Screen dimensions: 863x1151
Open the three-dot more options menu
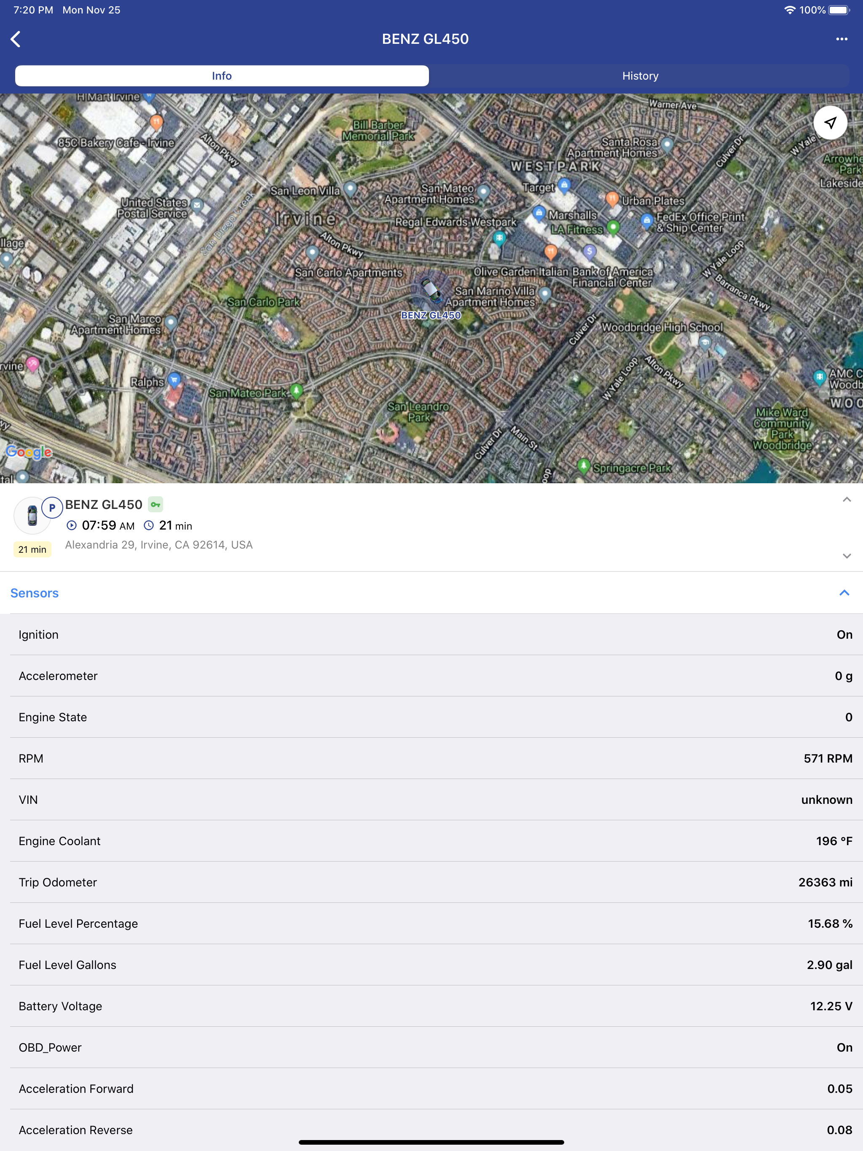842,39
